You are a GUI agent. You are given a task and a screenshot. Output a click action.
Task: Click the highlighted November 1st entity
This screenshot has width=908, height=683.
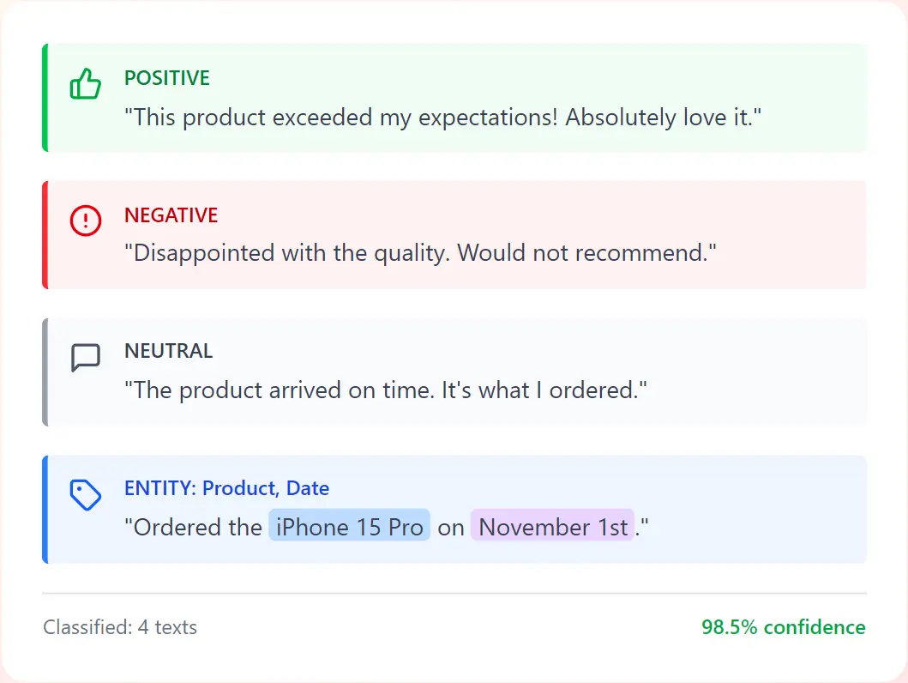(x=552, y=526)
